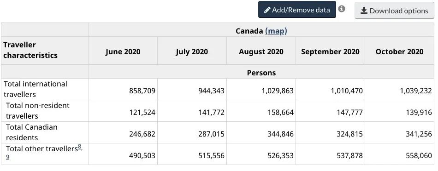
Task: Click the value 944,343
Action: point(212,91)
